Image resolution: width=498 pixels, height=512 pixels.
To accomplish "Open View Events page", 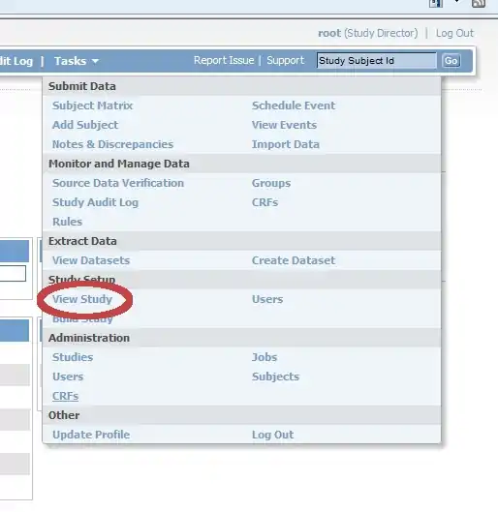I will [x=284, y=125].
